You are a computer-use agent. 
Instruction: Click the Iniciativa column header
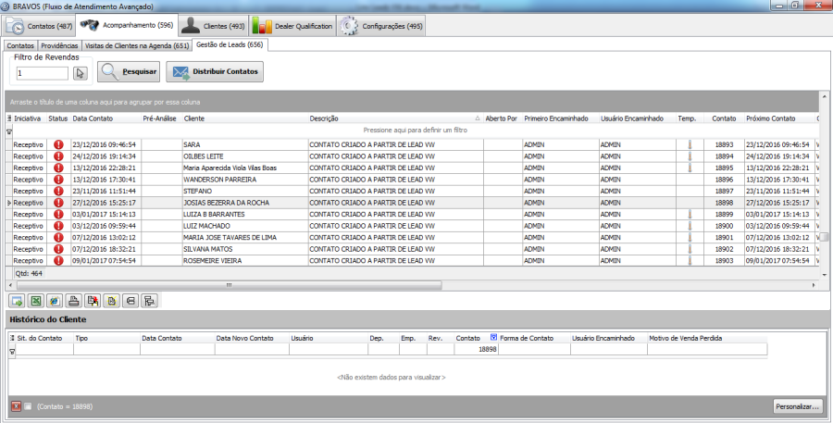click(x=30, y=118)
